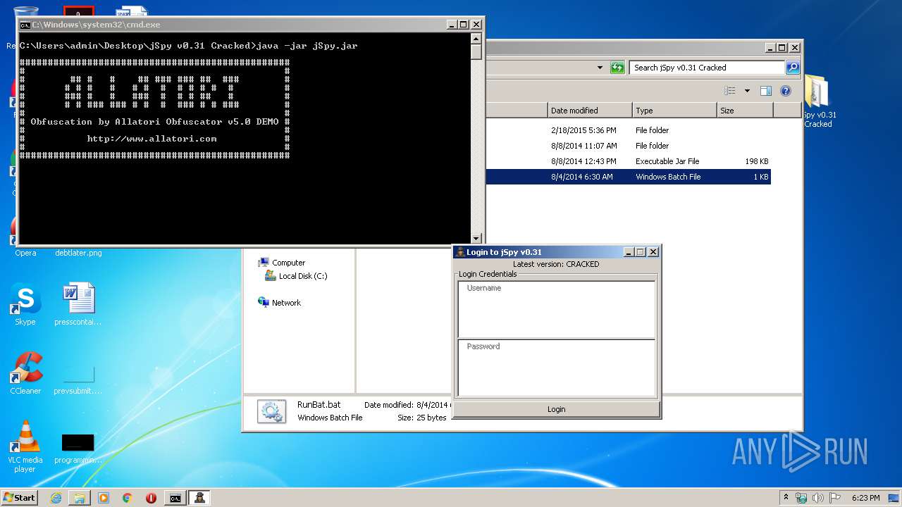Screen dimensions: 902x507
Task: Open the VLC media player desktop shortcut
Action: point(25,446)
